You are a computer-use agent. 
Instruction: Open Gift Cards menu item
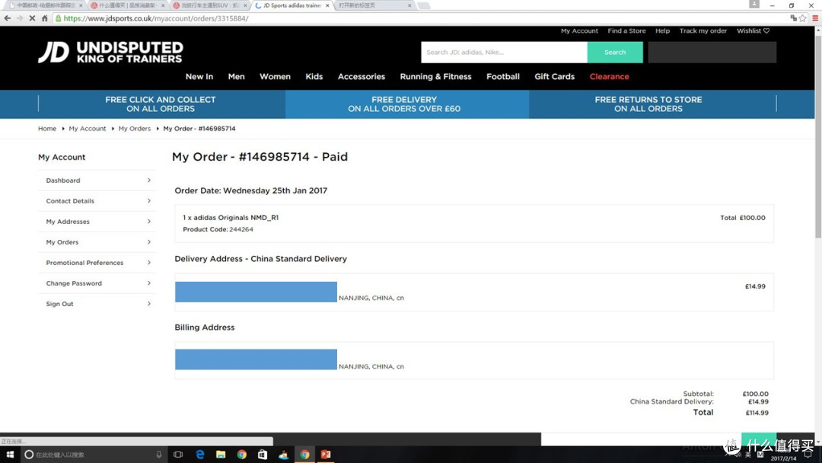[x=555, y=77]
